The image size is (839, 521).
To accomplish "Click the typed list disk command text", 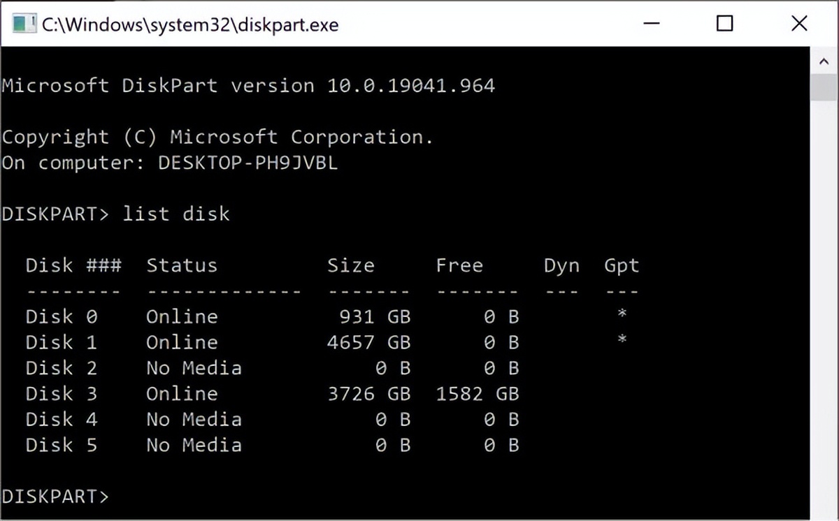I will pyautogui.click(x=175, y=214).
